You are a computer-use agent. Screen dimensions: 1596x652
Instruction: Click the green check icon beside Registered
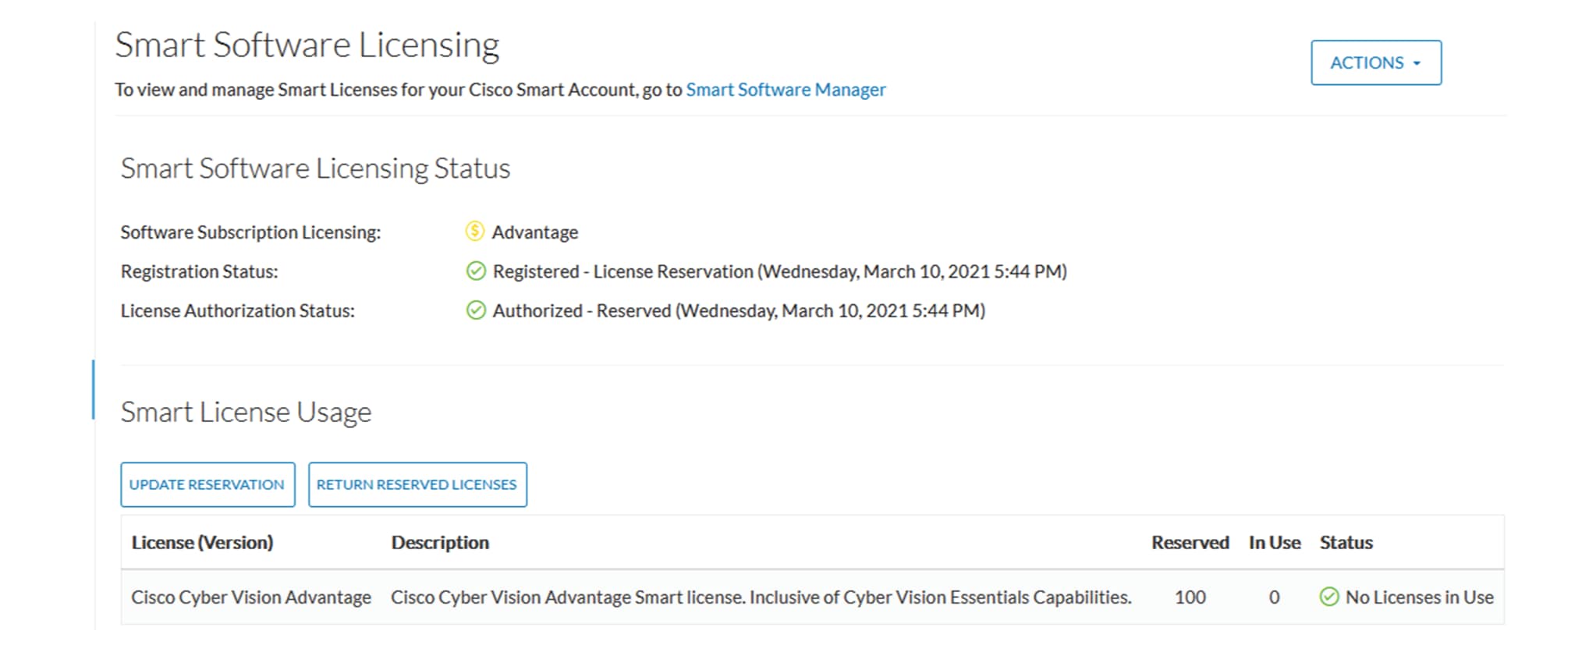476,271
